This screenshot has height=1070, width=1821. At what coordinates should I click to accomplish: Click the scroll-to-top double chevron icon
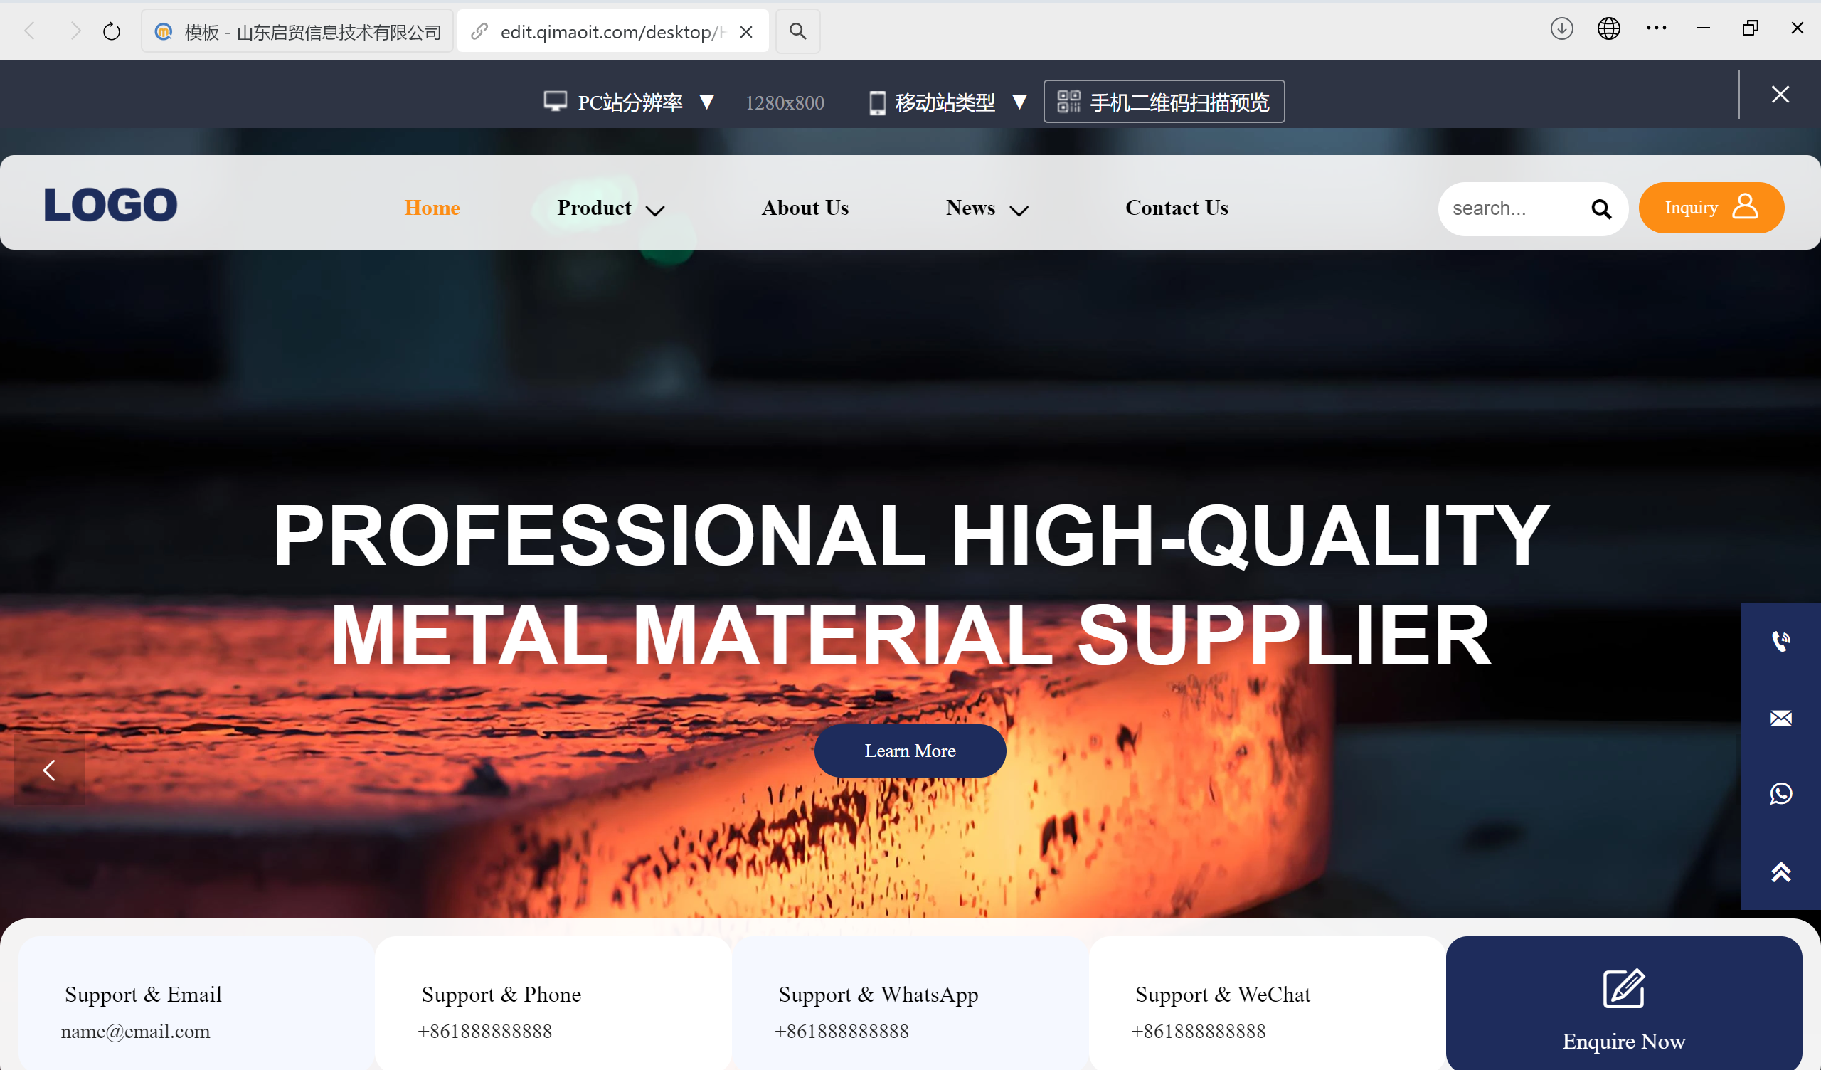[1780, 872]
